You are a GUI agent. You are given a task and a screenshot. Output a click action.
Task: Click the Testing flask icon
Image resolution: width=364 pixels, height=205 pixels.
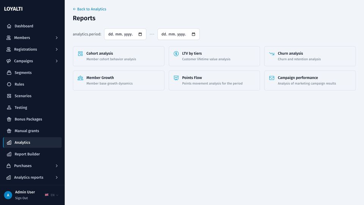pyautogui.click(x=9, y=107)
